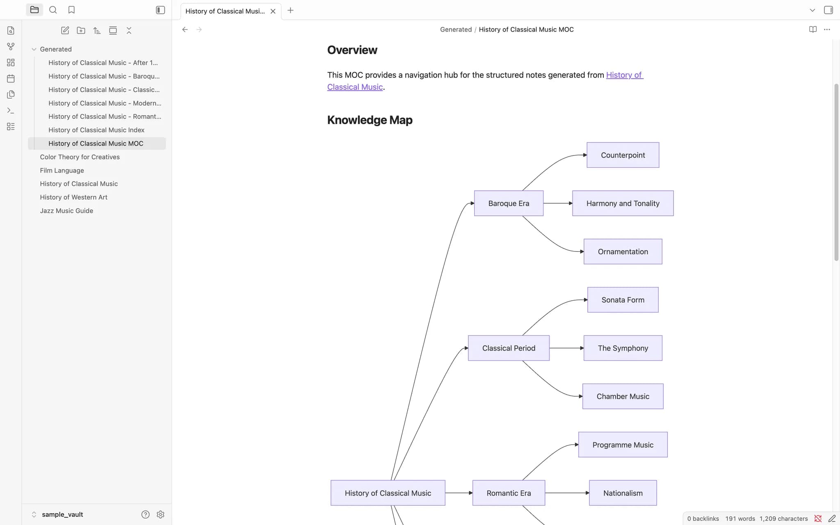Open command palette ribbon icon
840x525 pixels.
(x=11, y=110)
